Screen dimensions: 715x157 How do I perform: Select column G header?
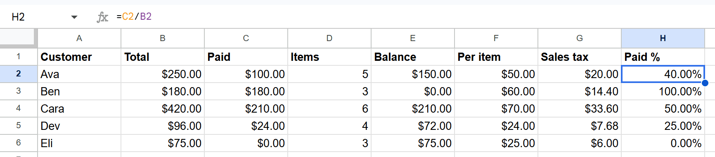[580, 38]
